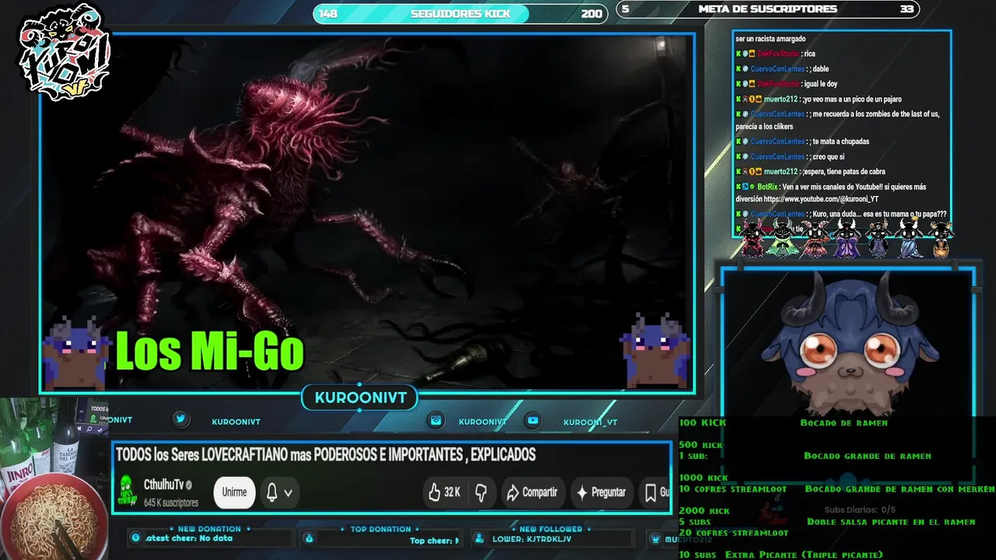Click the goal number 200 on the Kick bar

coord(591,14)
